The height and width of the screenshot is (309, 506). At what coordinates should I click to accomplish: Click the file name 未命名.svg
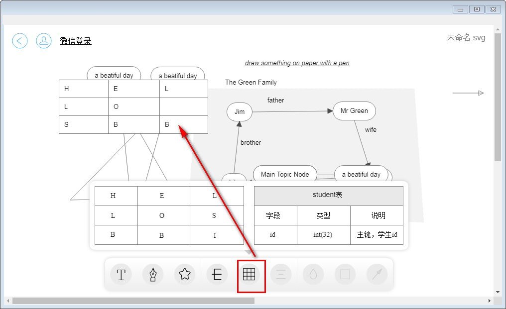(x=466, y=38)
